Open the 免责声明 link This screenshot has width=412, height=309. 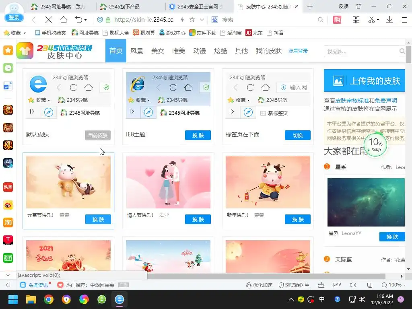386,100
